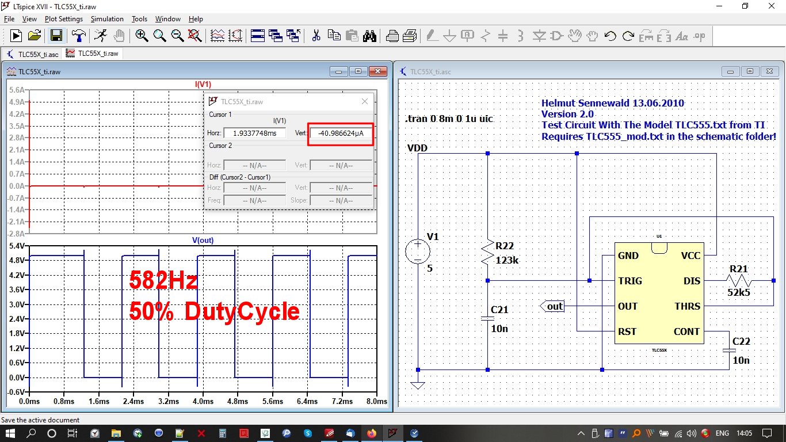Select resistor R22 123k in schematic

pos(487,252)
